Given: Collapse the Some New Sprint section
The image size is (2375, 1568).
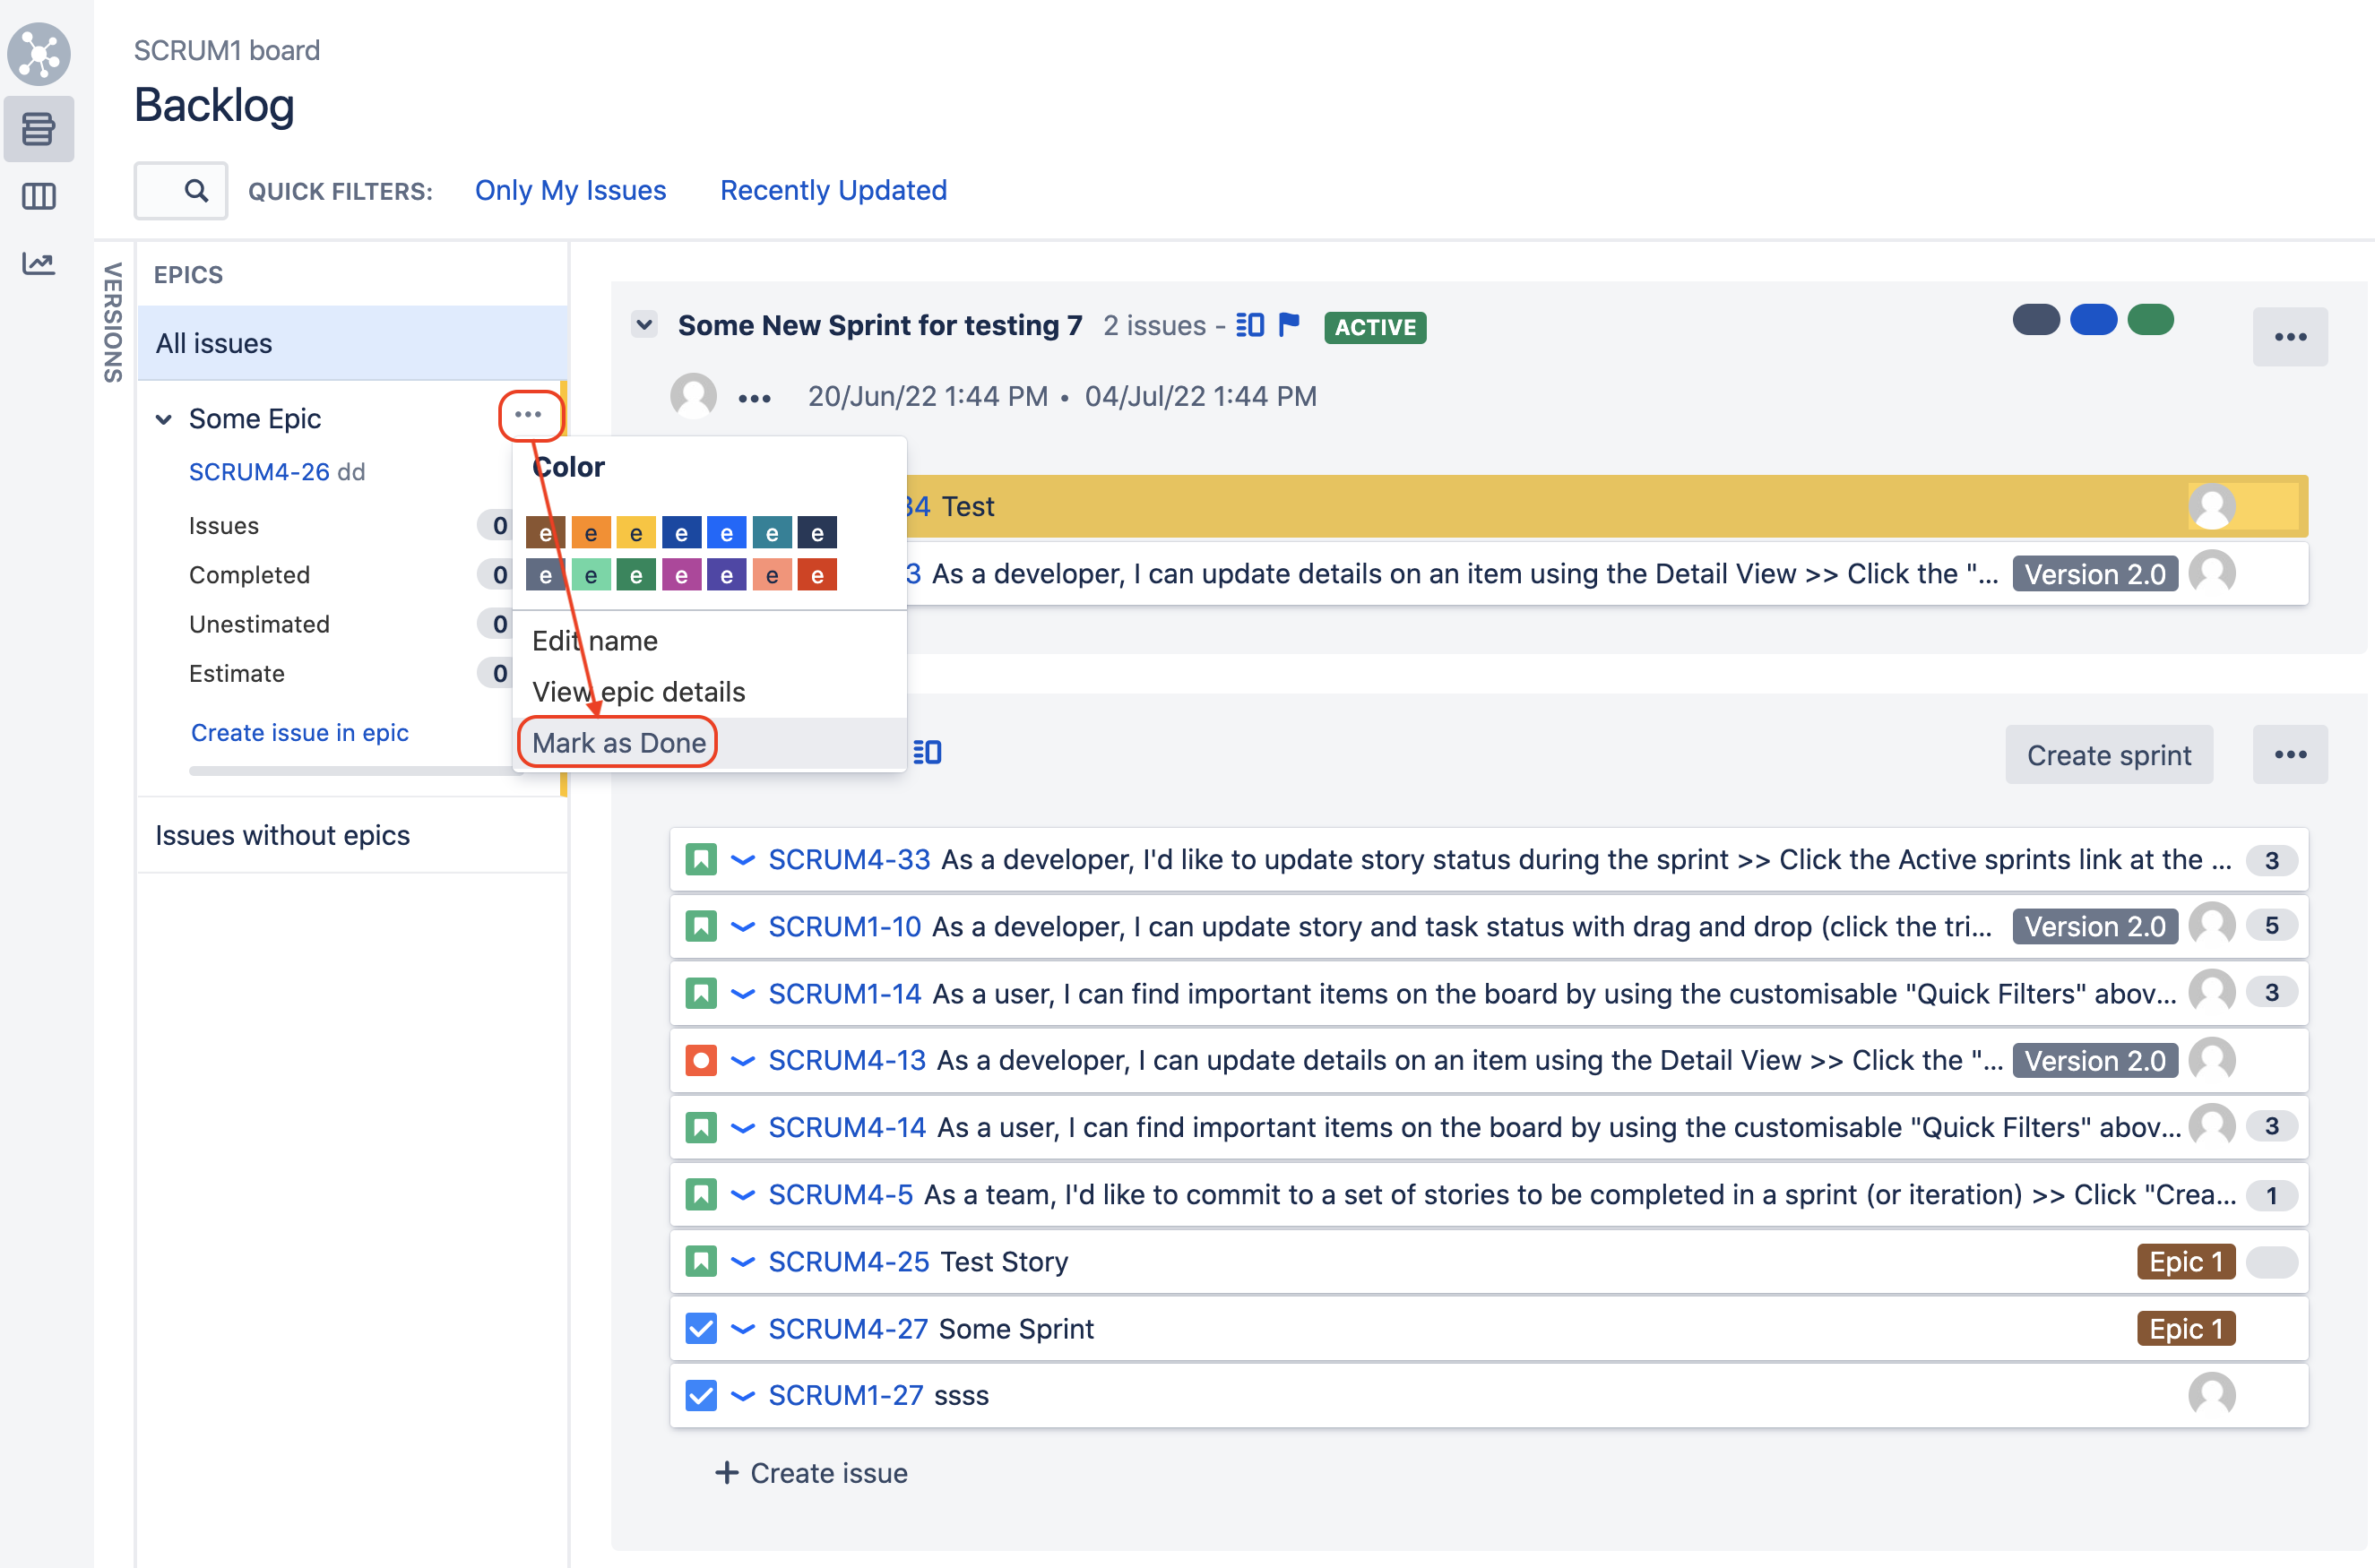Looking at the screenshot, I should pyautogui.click(x=645, y=325).
